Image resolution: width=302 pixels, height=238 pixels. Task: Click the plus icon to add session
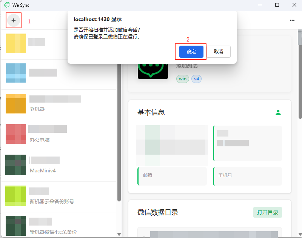(14, 20)
